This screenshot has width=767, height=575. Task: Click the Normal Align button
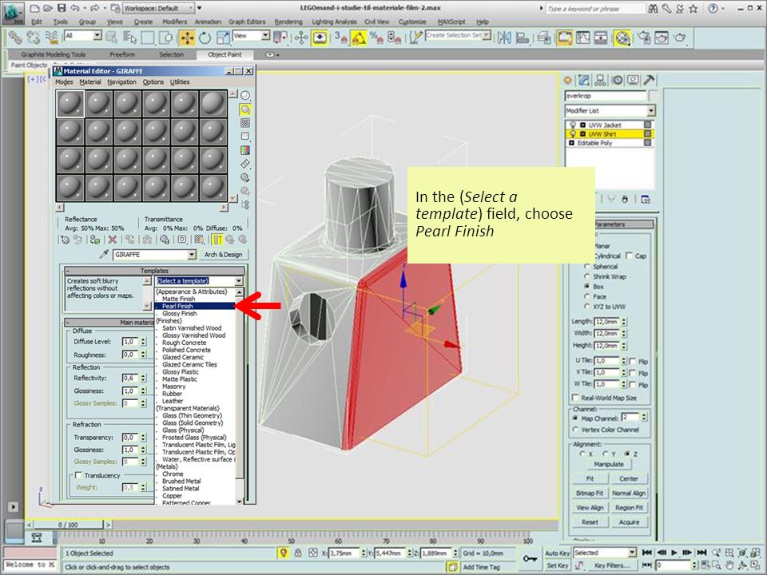pos(629,493)
